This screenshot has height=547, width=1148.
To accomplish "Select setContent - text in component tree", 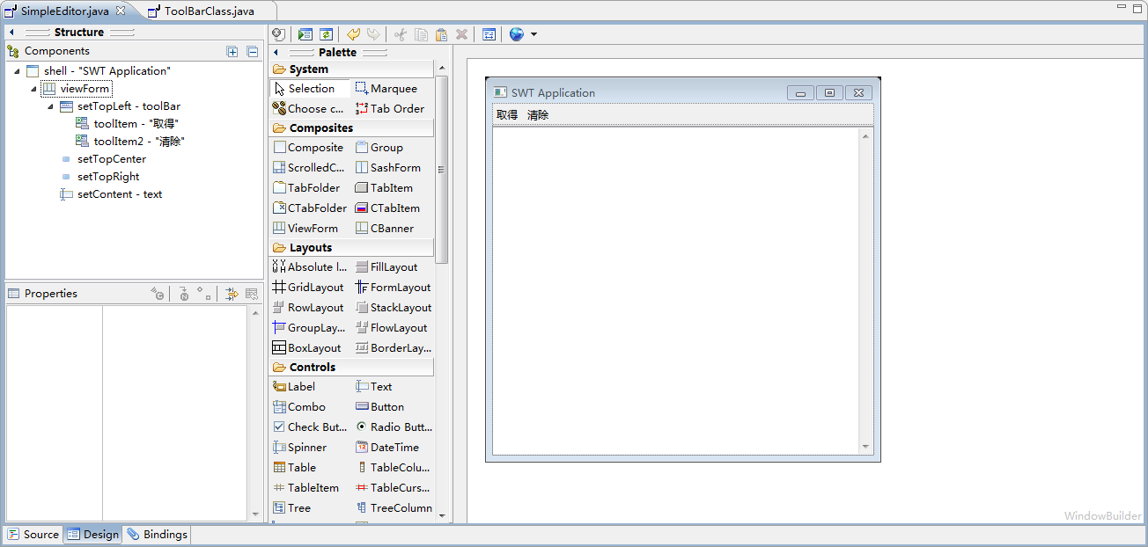I will click(x=119, y=194).
